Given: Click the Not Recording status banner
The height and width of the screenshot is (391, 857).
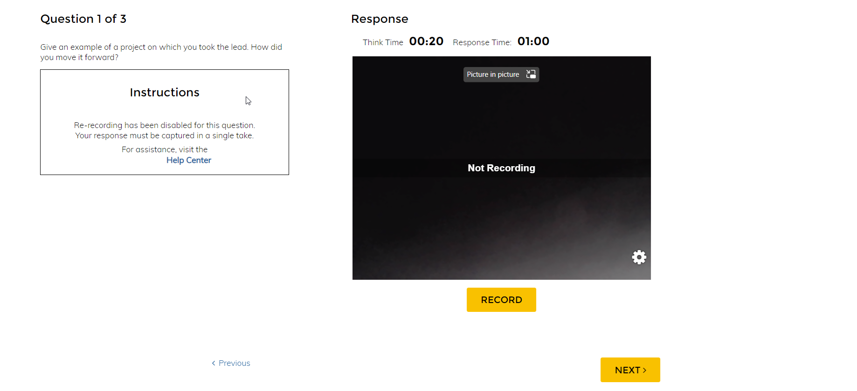Looking at the screenshot, I should (501, 168).
